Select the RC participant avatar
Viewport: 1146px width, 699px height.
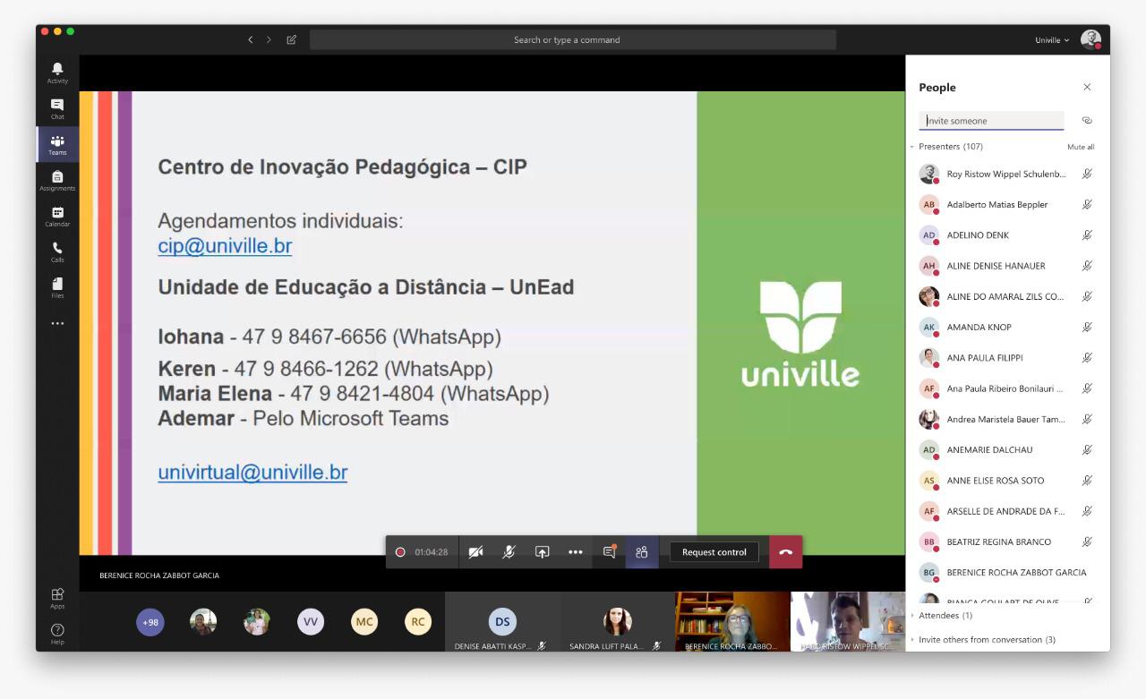tap(418, 622)
